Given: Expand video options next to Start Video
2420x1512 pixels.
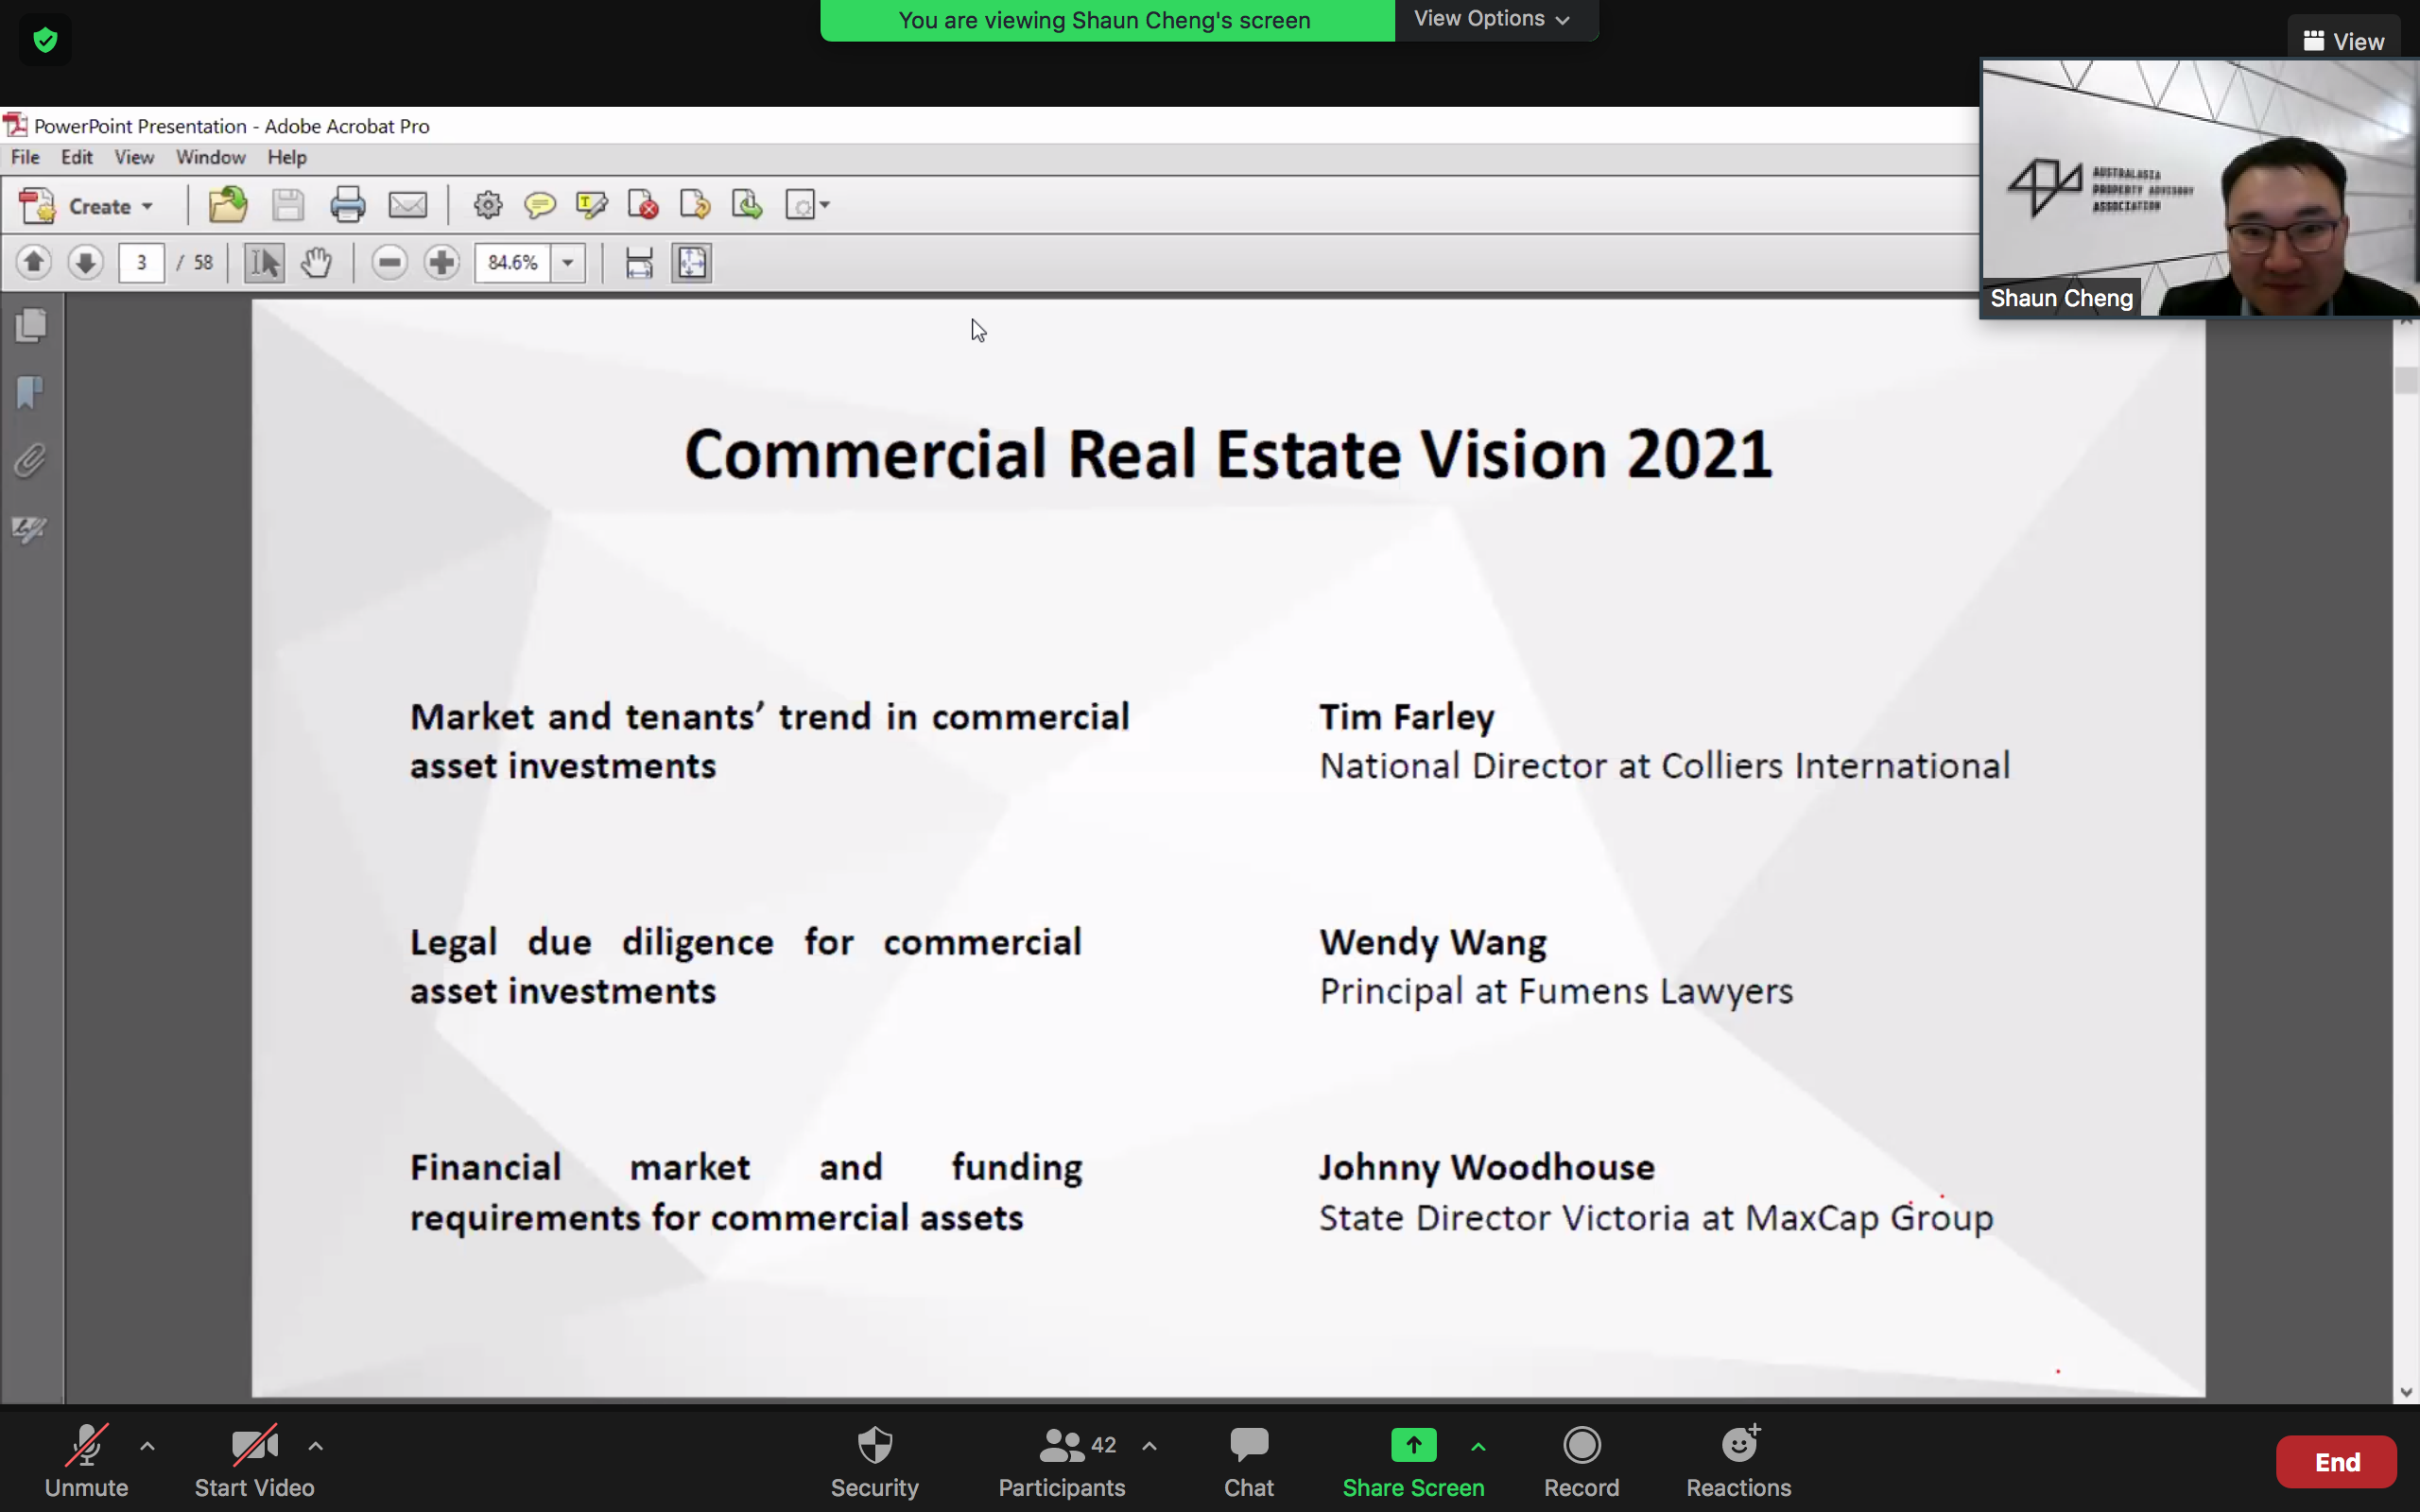Looking at the screenshot, I should coord(316,1445).
